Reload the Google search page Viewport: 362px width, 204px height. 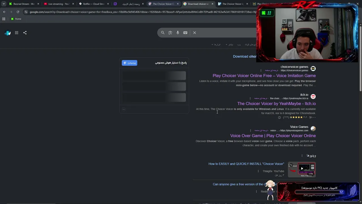click(18, 12)
